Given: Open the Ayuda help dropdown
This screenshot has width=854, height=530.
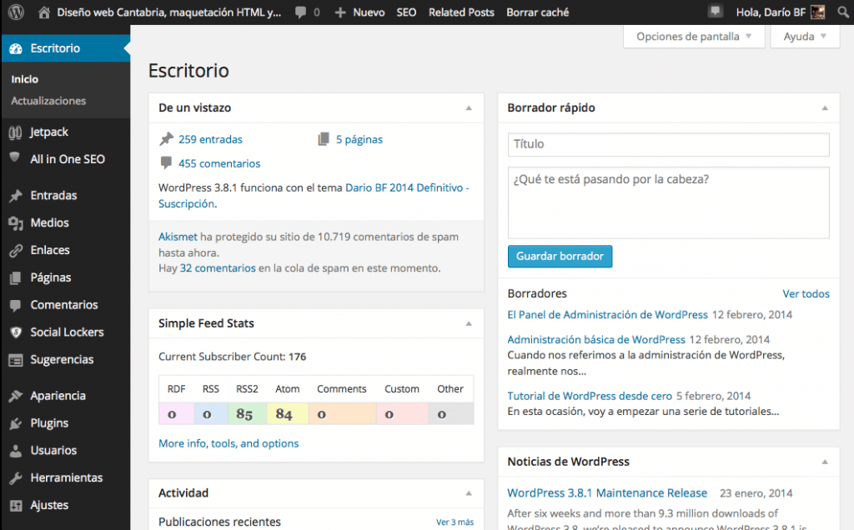Looking at the screenshot, I should point(805,37).
